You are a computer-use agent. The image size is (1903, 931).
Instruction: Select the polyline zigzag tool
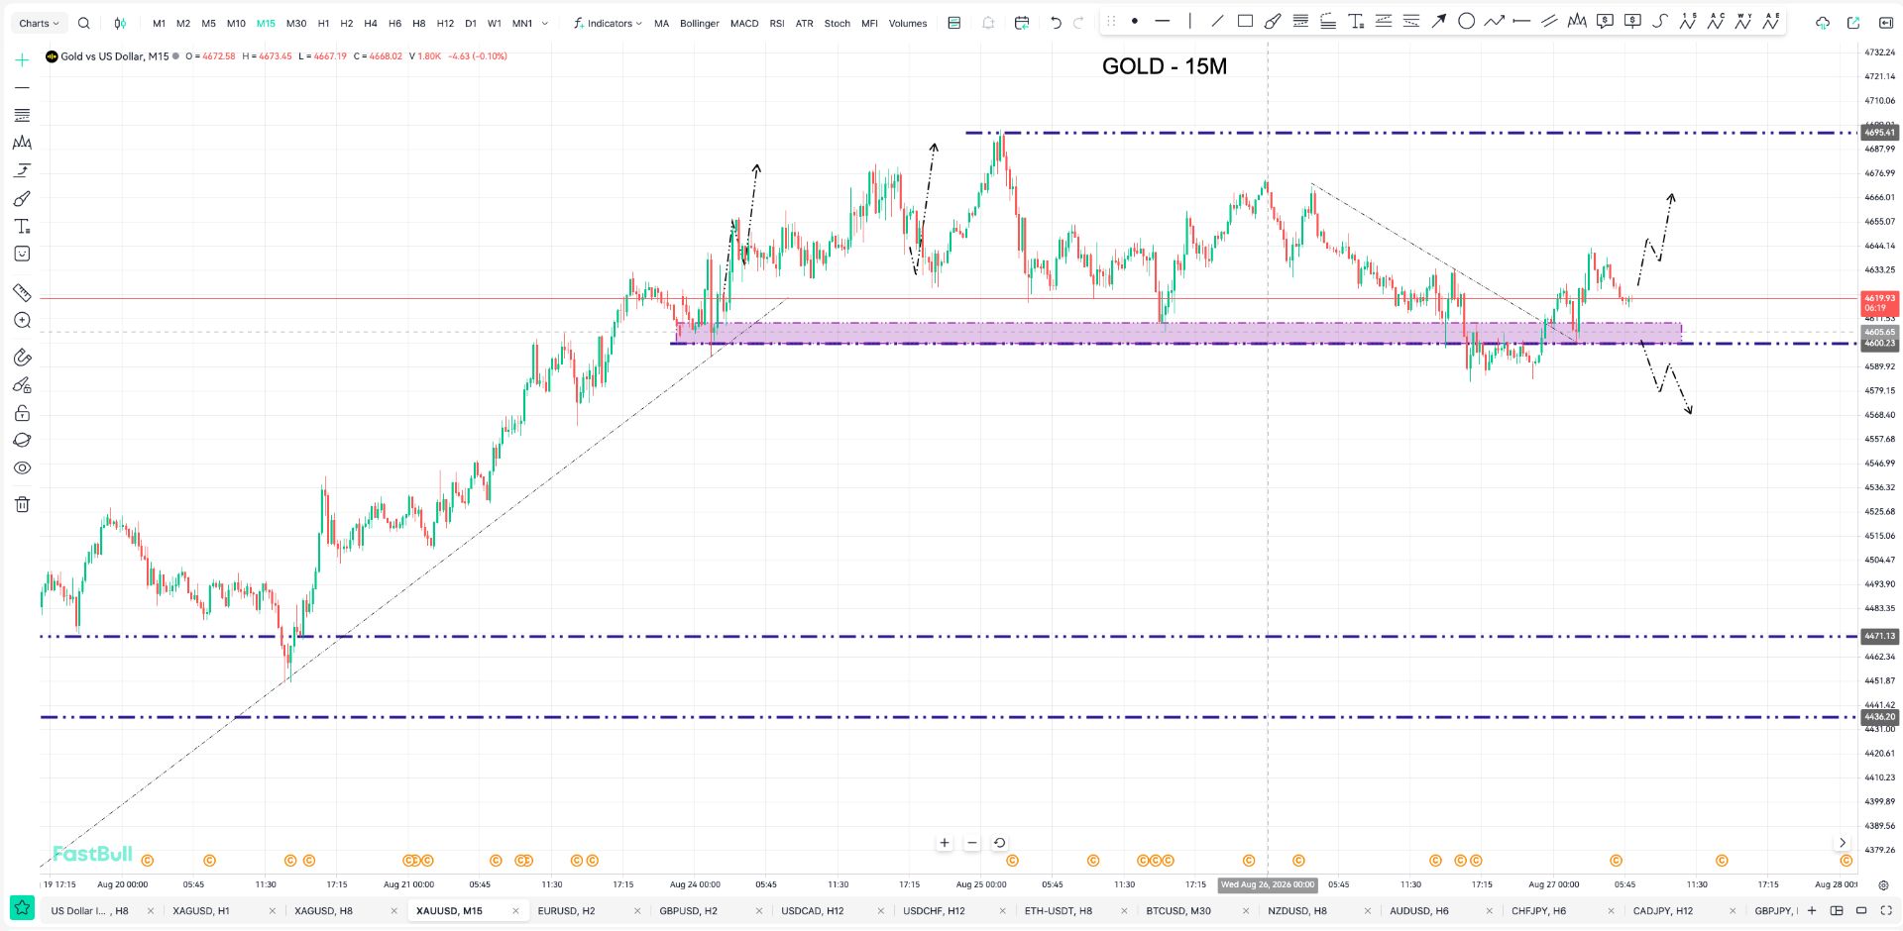coord(1494,21)
